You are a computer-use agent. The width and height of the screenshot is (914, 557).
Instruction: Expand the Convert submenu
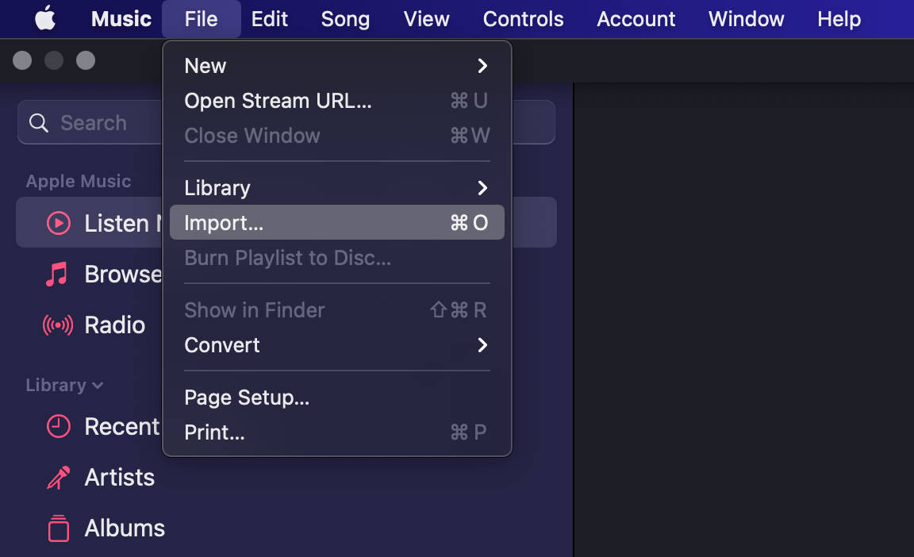pos(337,345)
